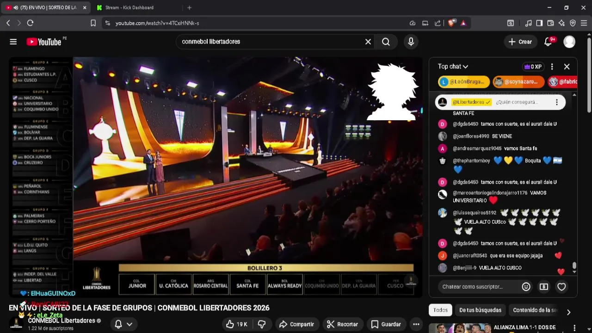Open the Crear menu

(520, 42)
